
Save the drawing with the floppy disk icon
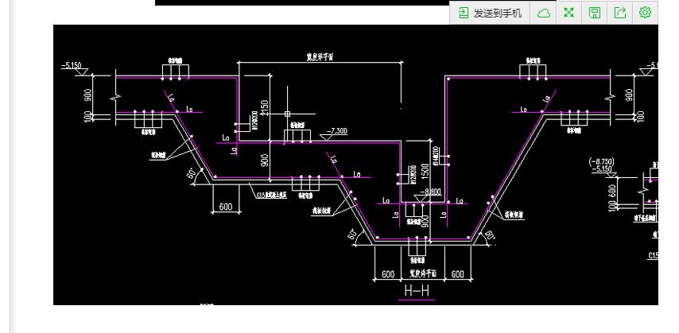point(595,13)
